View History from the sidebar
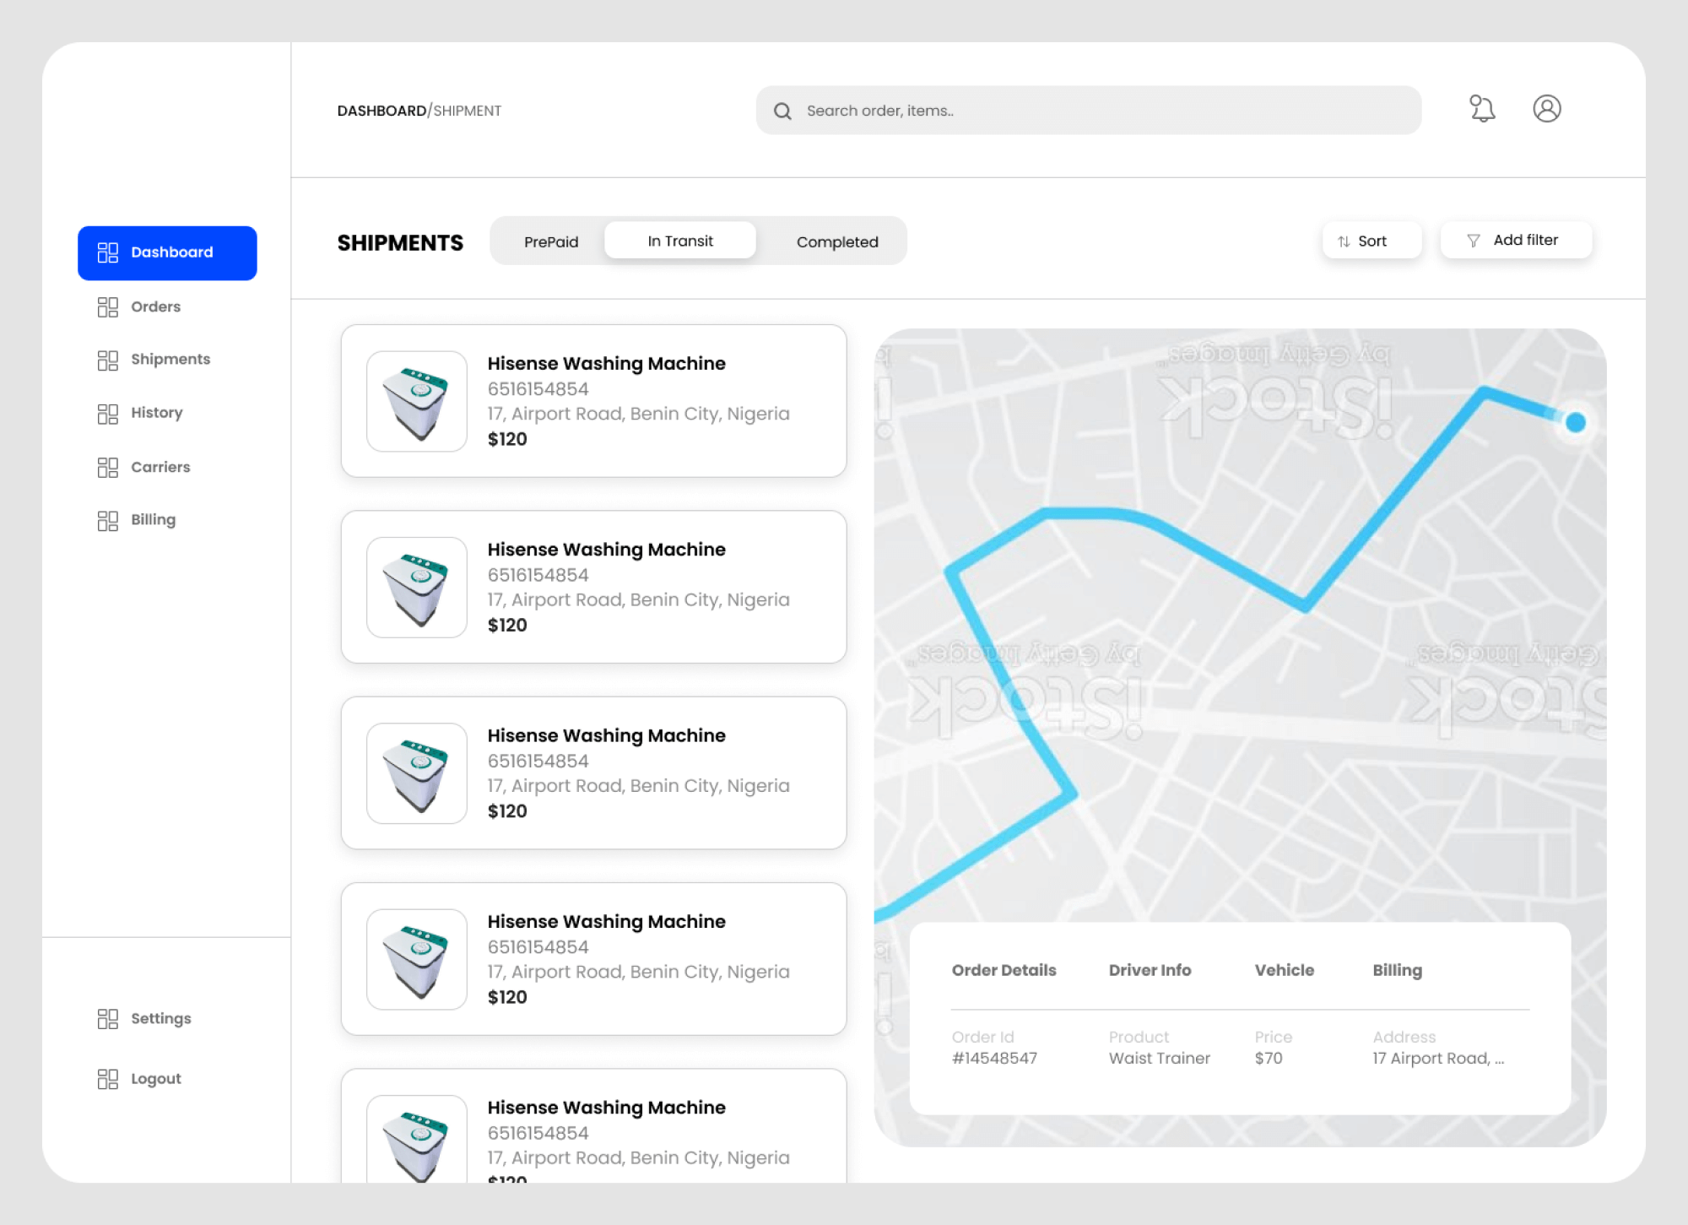Image resolution: width=1688 pixels, height=1225 pixels. (x=156, y=413)
